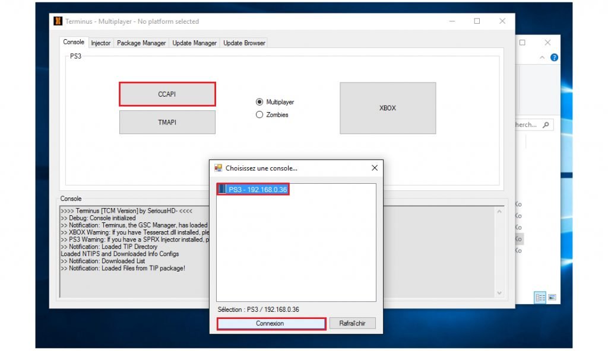Open the Package Manager tab
This screenshot has height=351, width=608.
pos(141,43)
